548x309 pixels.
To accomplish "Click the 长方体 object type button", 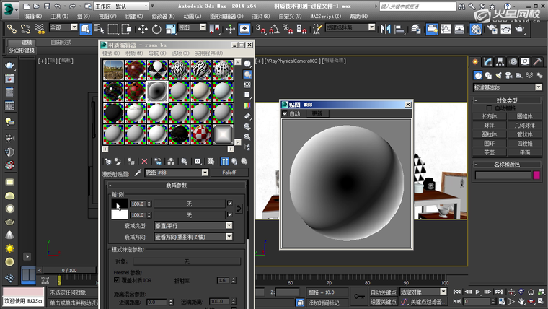I will pos(490,116).
